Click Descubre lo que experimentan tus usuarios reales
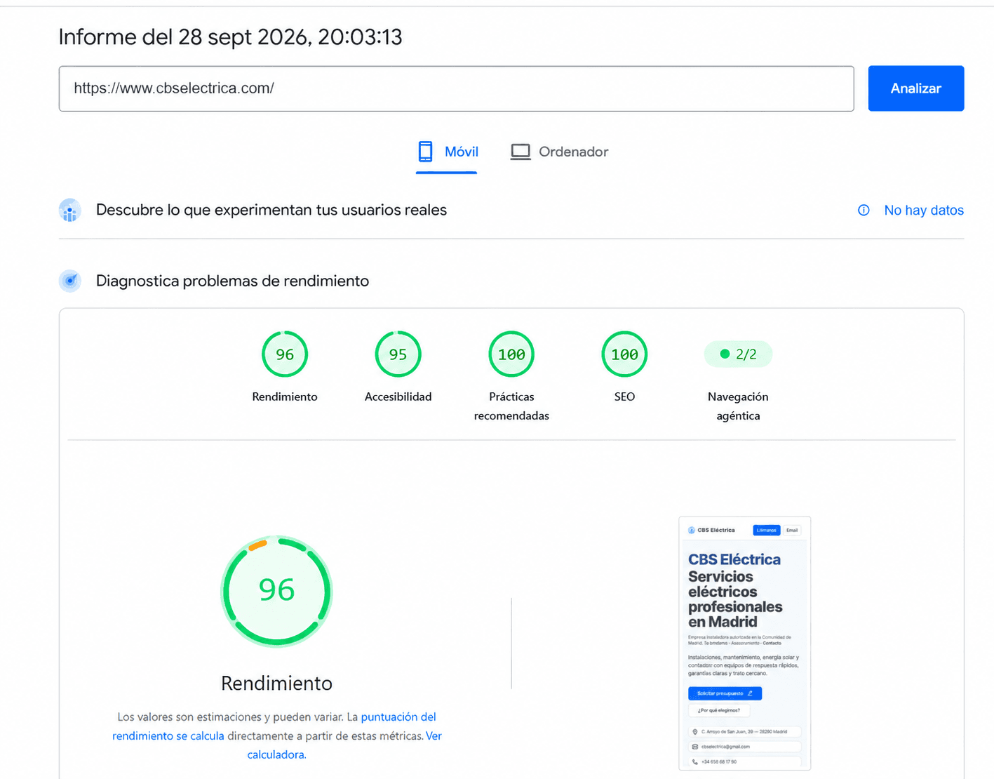Viewport: 994px width, 779px height. pos(271,210)
